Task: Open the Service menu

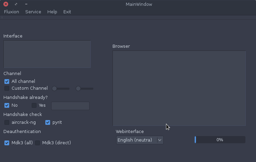Action: point(33,12)
